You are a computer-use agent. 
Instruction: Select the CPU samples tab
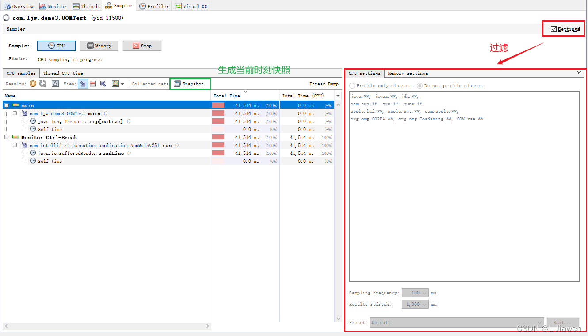point(21,73)
